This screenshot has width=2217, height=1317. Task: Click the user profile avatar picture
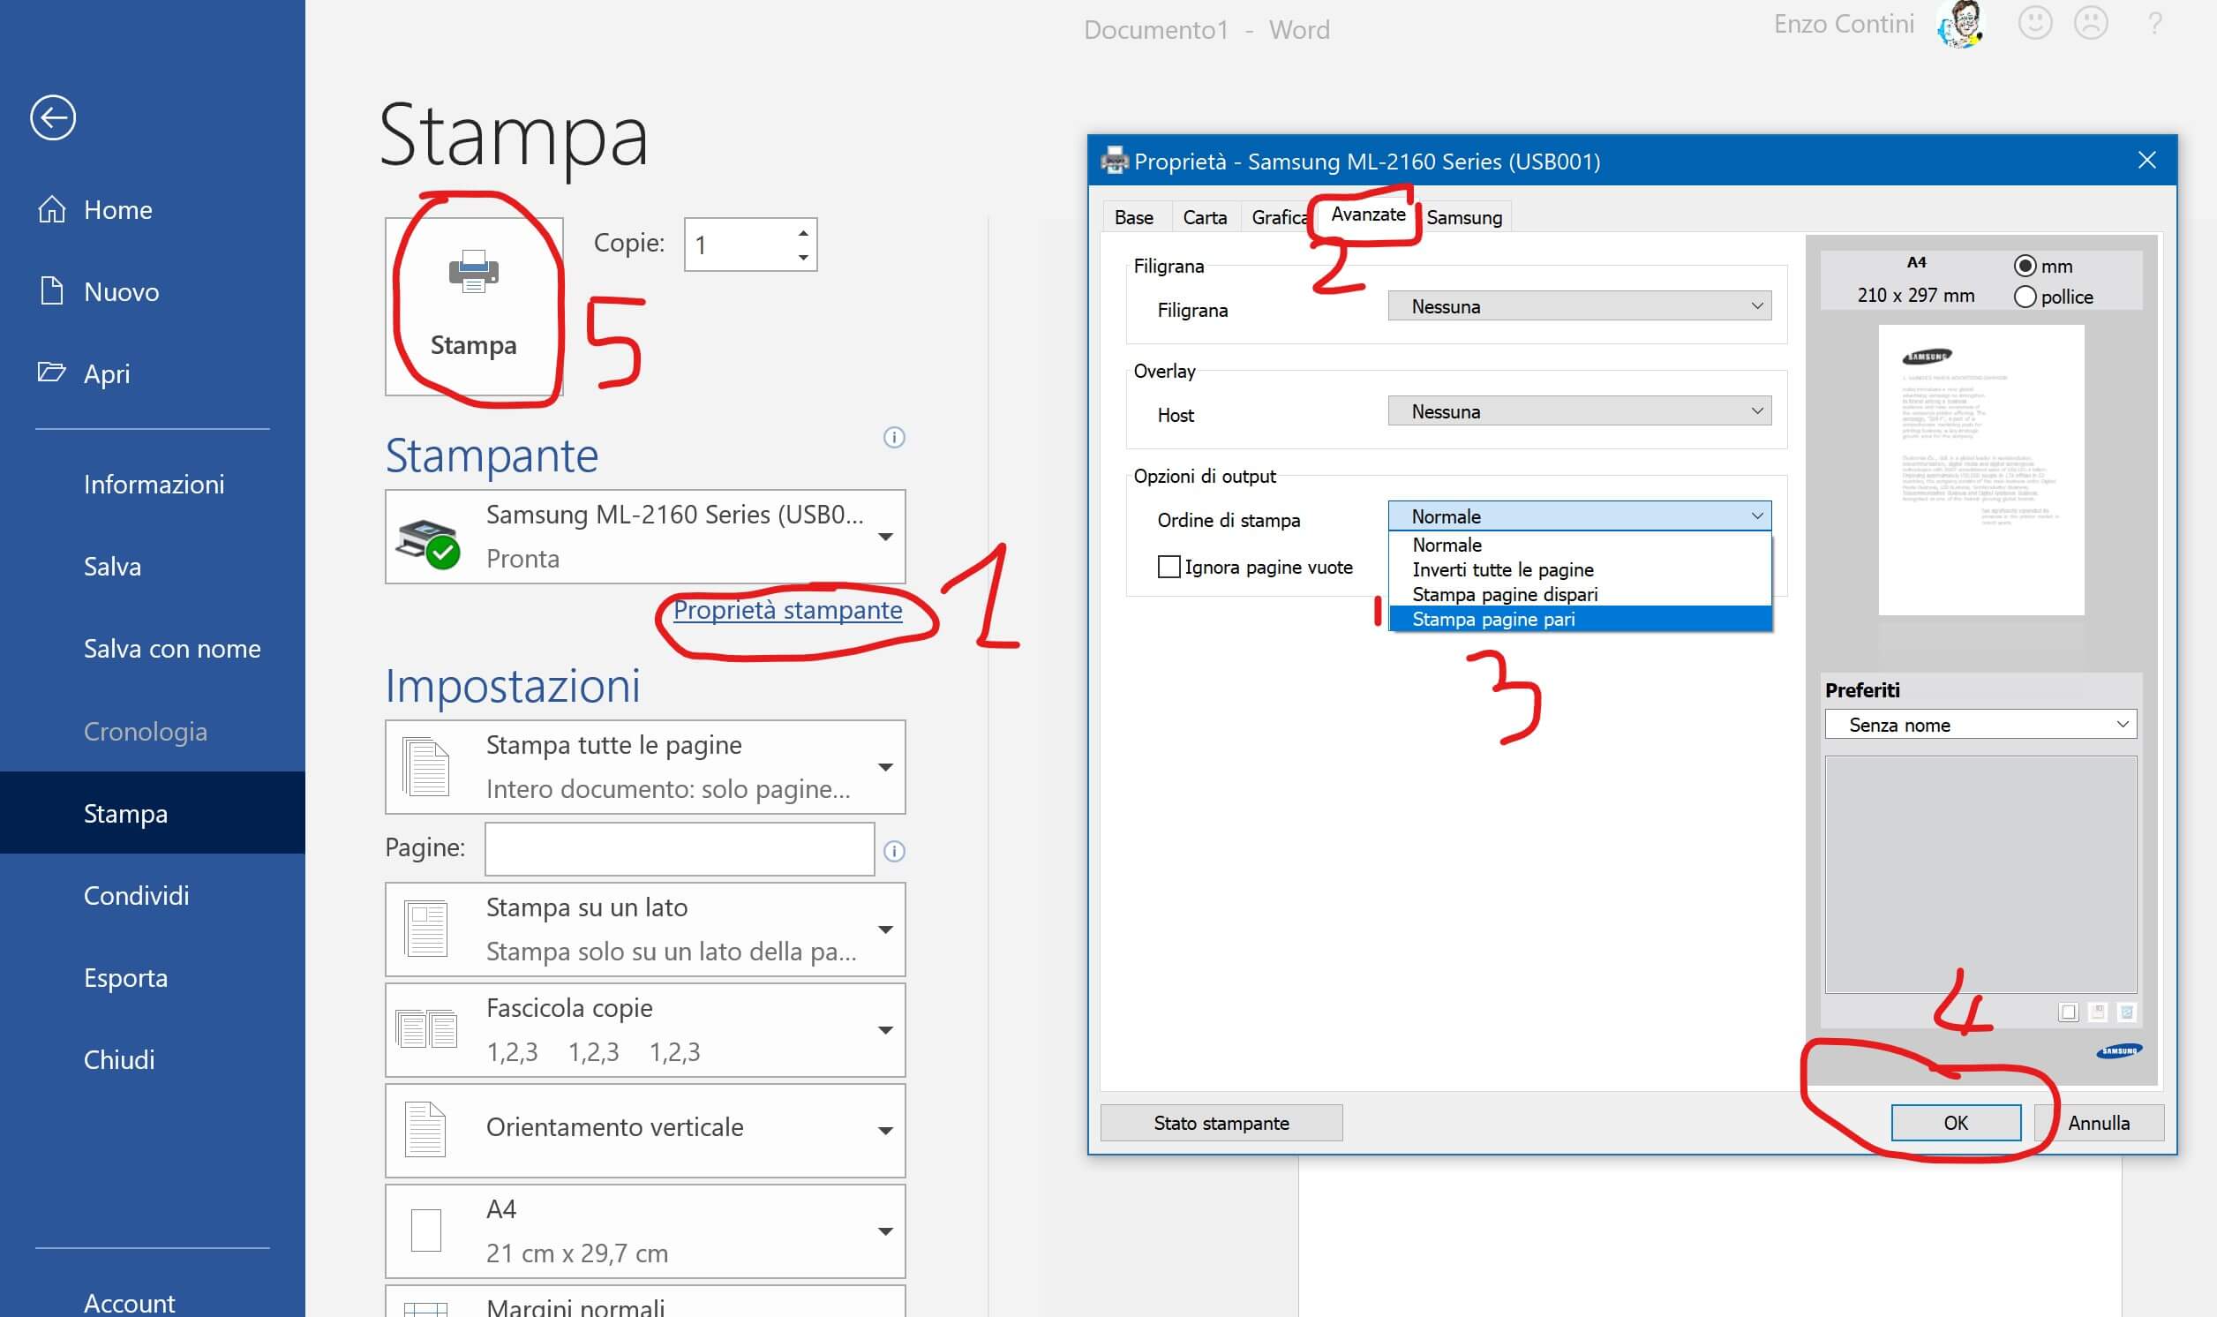tap(1960, 24)
